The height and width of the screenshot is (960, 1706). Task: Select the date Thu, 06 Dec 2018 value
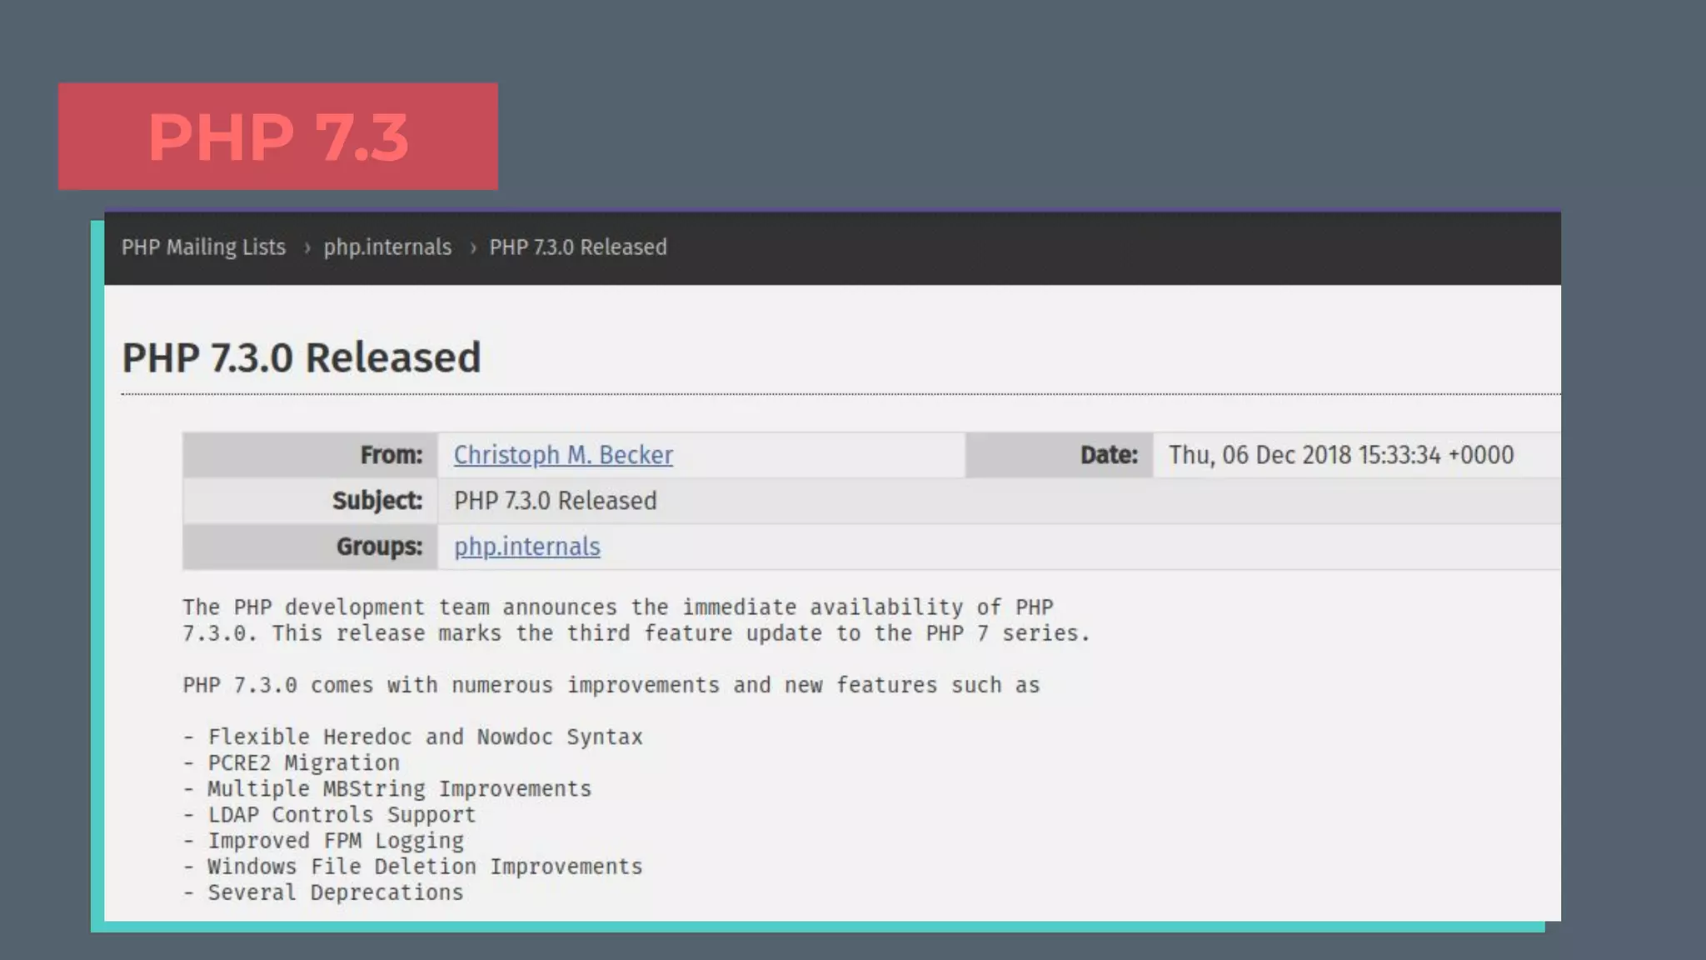tap(1340, 455)
